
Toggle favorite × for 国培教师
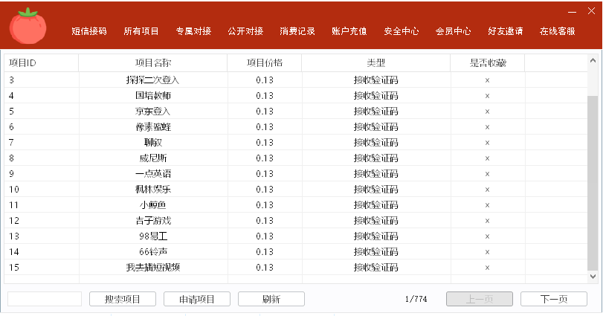487,96
